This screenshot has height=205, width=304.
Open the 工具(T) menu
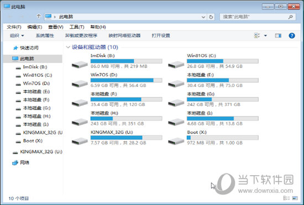point(77,27)
